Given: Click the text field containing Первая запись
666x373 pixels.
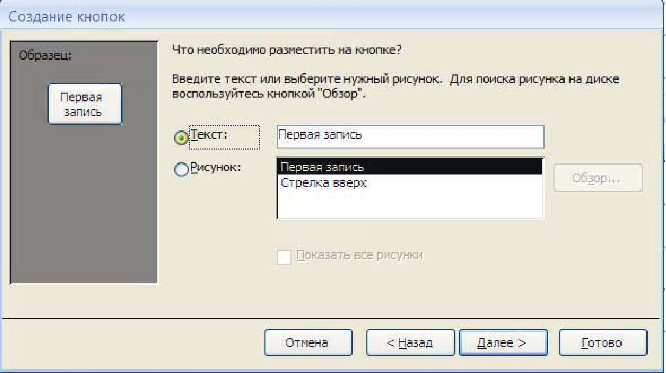Looking at the screenshot, I should pos(410,136).
